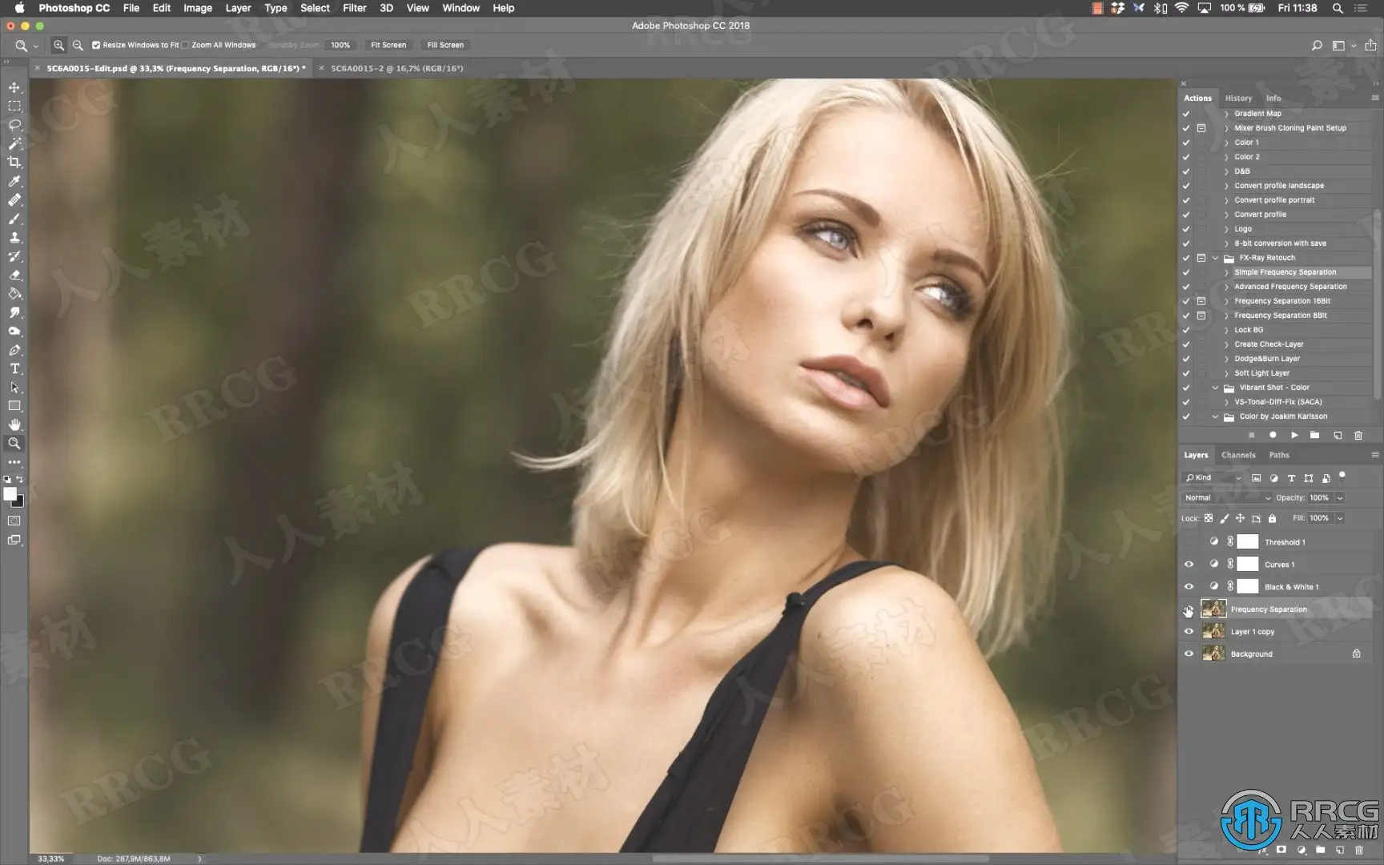Select the Zoom tool in the toolbox
Image resolution: width=1384 pixels, height=865 pixels.
coord(14,444)
